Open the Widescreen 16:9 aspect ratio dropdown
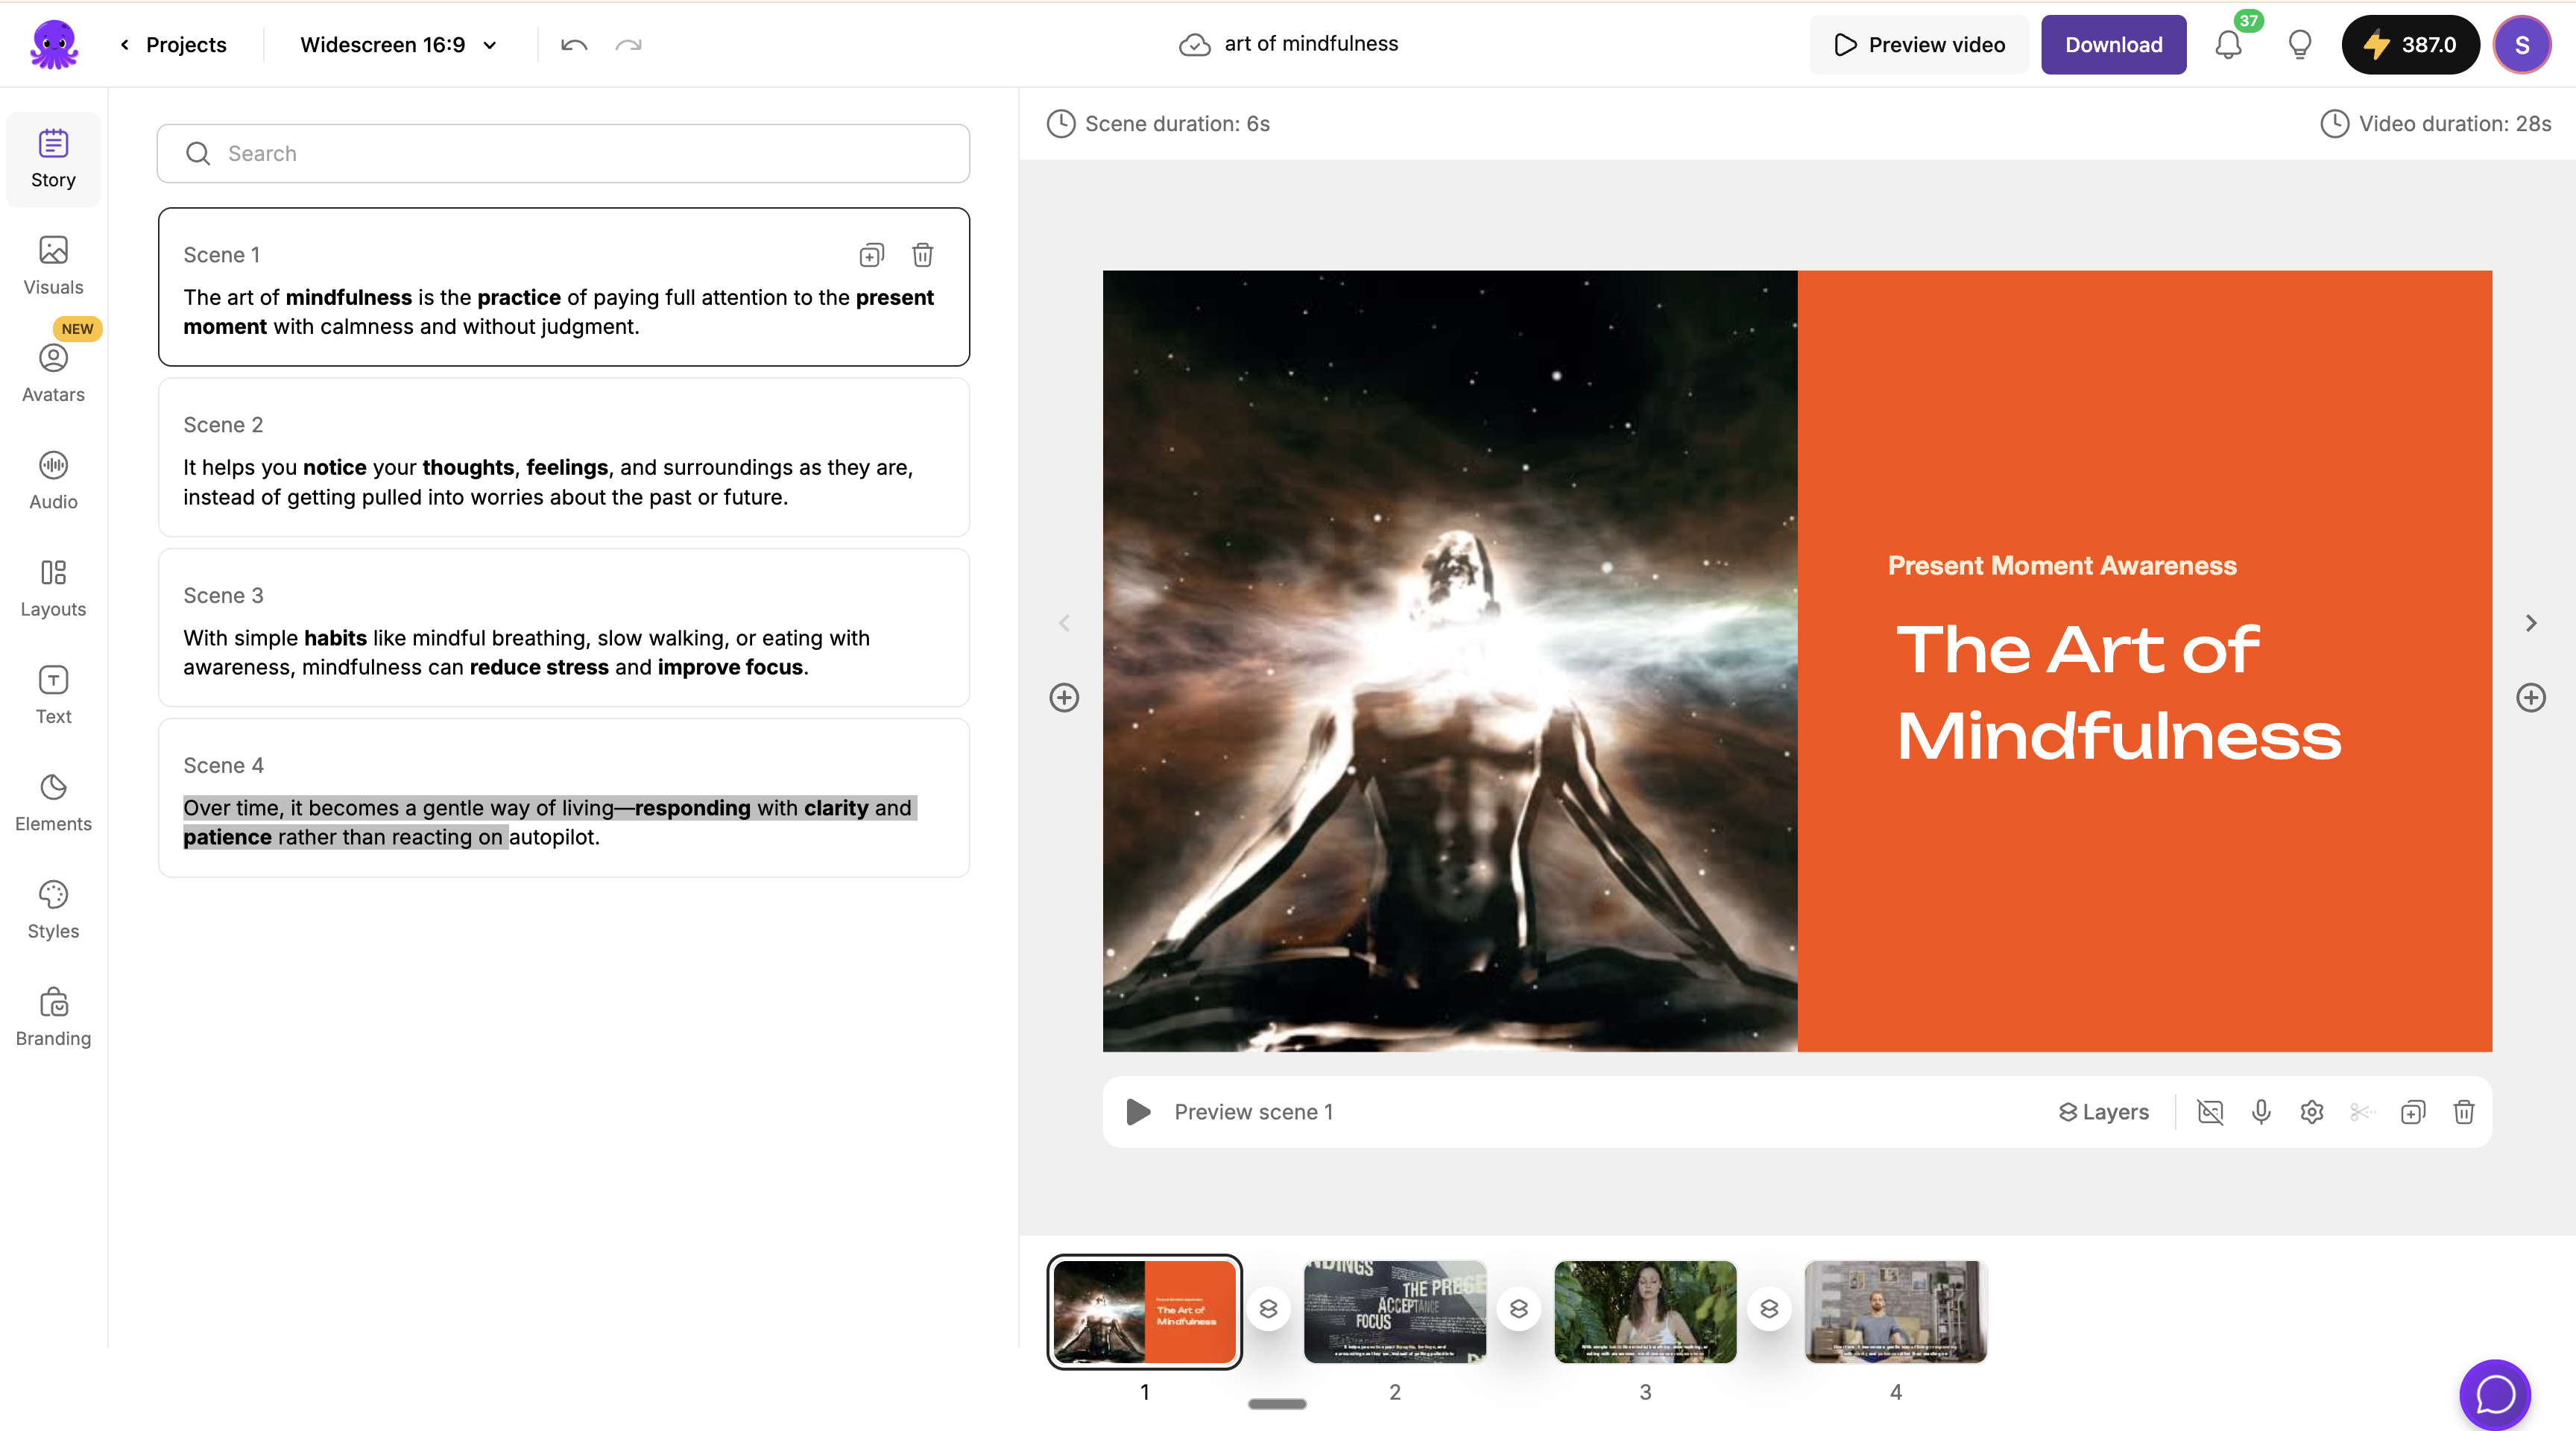This screenshot has height=1431, width=2576. coord(396,44)
